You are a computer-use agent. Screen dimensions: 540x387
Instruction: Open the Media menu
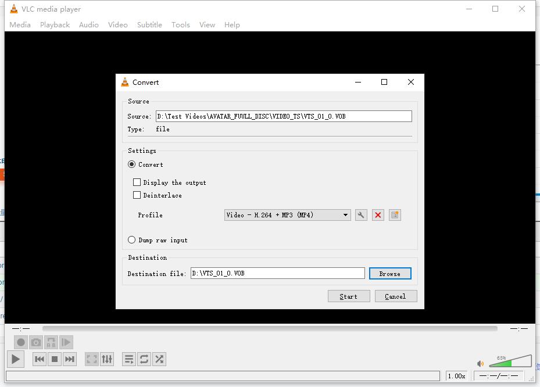click(x=20, y=25)
